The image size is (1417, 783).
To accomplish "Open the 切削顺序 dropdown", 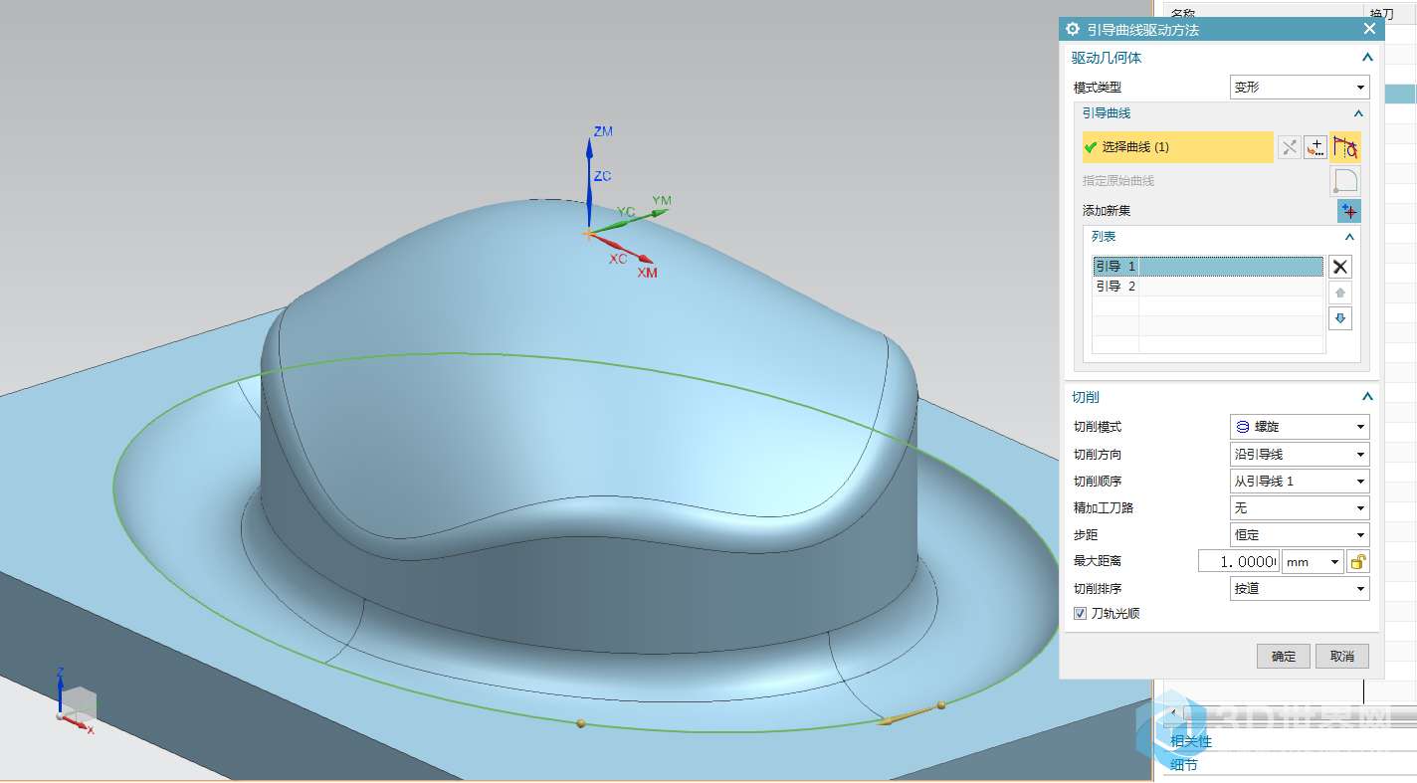I will point(1300,482).
